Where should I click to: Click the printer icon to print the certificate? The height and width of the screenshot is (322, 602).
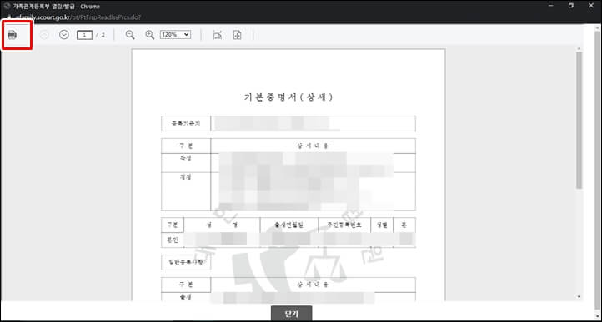tap(12, 35)
